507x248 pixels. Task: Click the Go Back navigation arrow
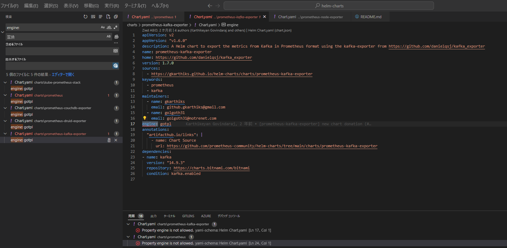tap(210, 5)
